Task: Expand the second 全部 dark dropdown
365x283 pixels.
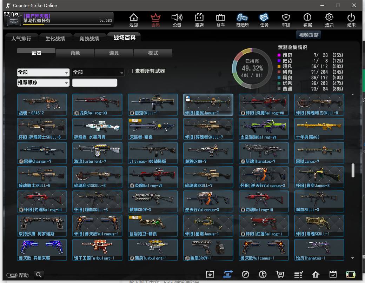Action: (98, 72)
